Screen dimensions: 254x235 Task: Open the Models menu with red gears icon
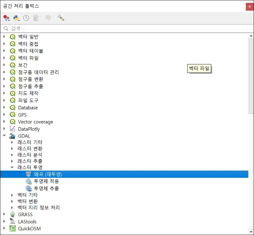[x=7, y=18]
